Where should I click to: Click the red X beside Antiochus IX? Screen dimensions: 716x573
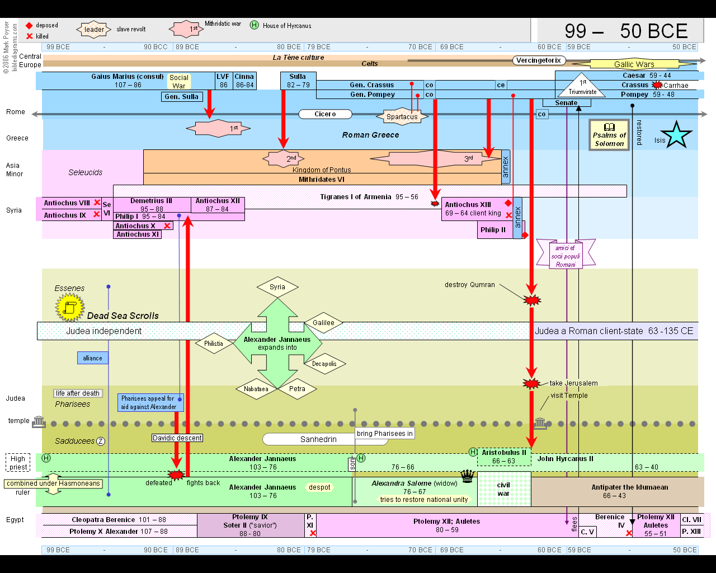[97, 214]
